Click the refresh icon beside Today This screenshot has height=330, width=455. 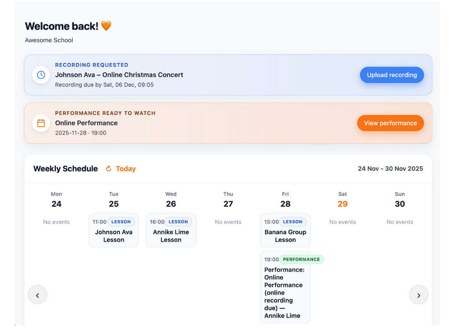click(109, 169)
